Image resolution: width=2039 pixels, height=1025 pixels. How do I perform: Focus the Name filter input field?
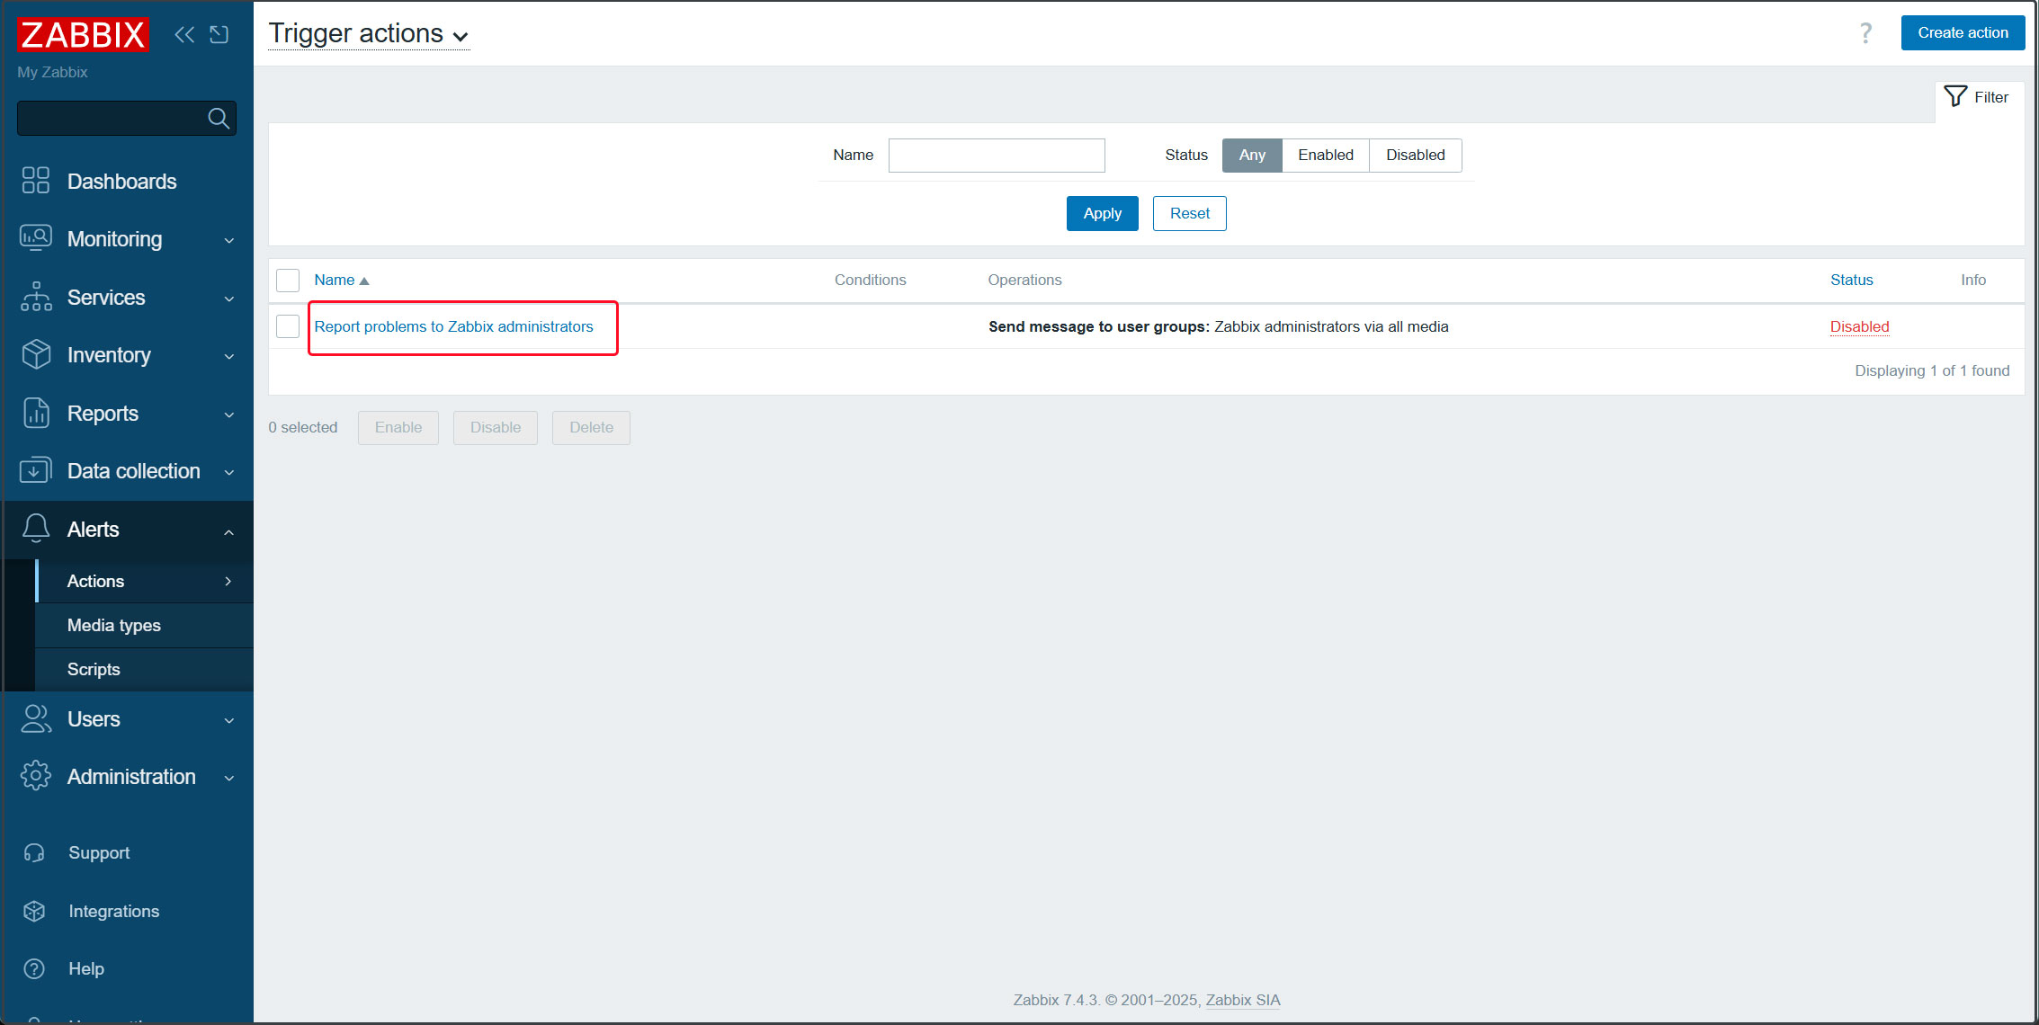[996, 155]
